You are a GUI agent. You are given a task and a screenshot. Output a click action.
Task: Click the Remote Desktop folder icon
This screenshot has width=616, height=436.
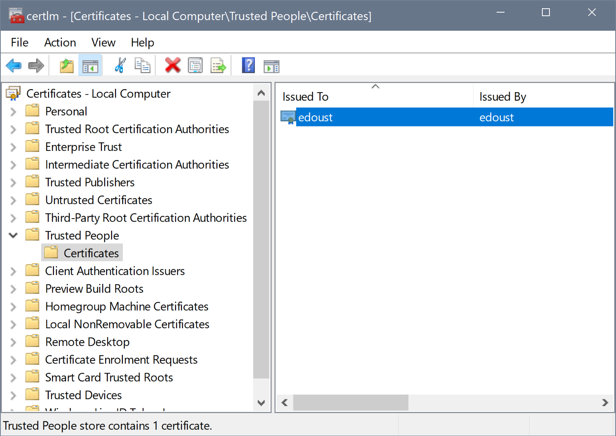pos(32,341)
